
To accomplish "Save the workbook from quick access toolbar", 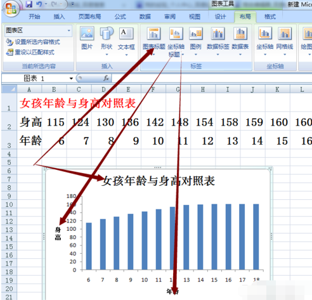I will [x=29, y=4].
